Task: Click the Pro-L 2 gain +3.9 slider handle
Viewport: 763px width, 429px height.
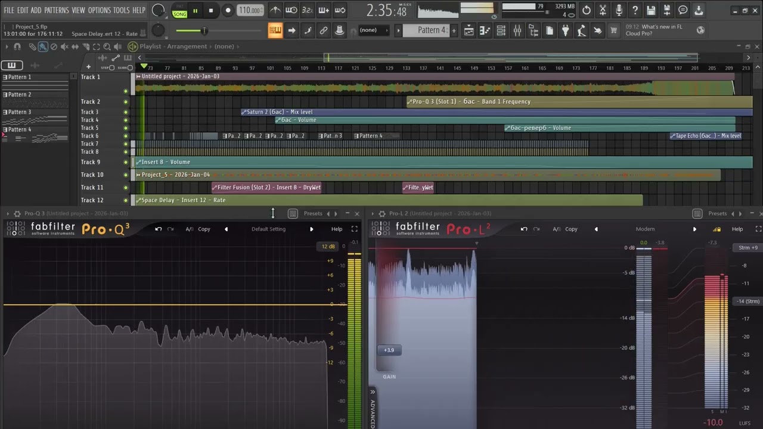Action: (389, 350)
